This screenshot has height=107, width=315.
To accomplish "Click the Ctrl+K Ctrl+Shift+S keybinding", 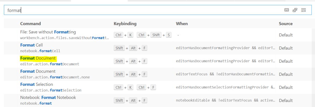I will click(x=143, y=35).
